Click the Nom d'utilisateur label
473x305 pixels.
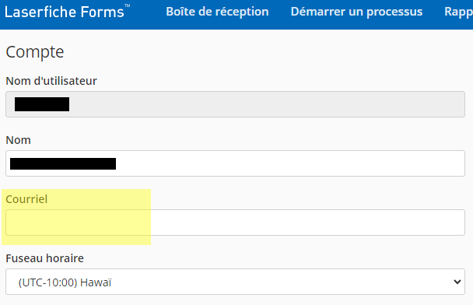[51, 81]
